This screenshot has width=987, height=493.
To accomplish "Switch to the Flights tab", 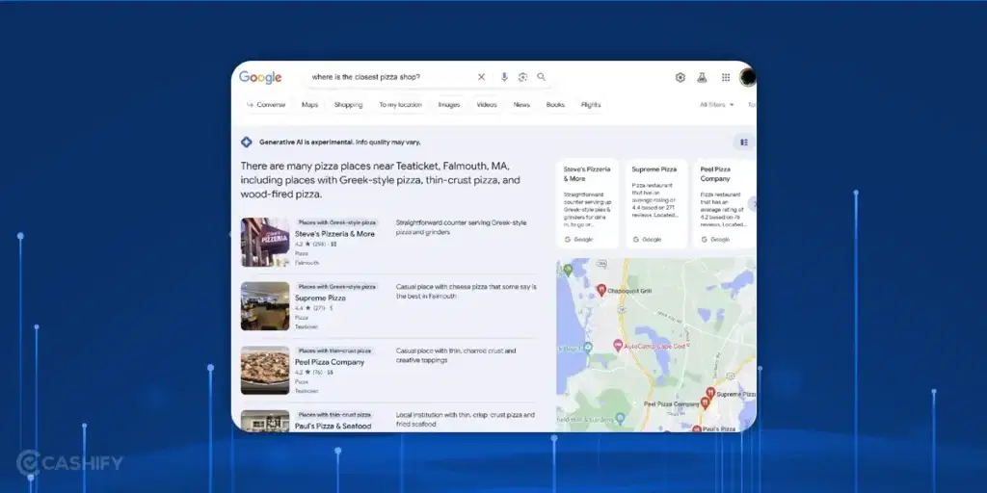I will pos(591,105).
